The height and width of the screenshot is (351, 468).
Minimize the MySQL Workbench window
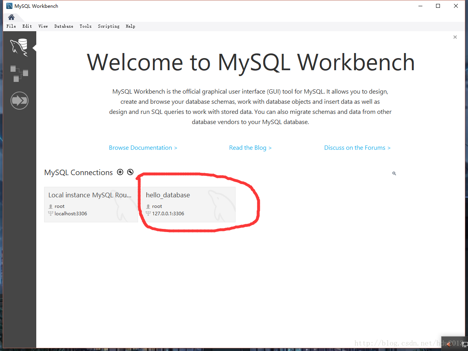tap(420, 6)
